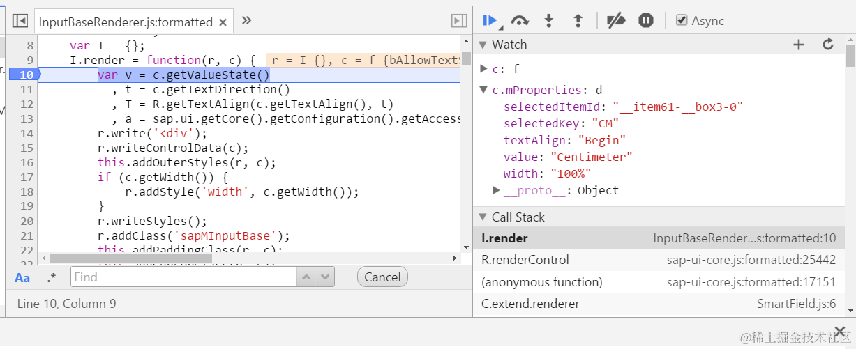This screenshot has width=856, height=349.
Task: Collapse the Watch section
Action: pos(483,45)
